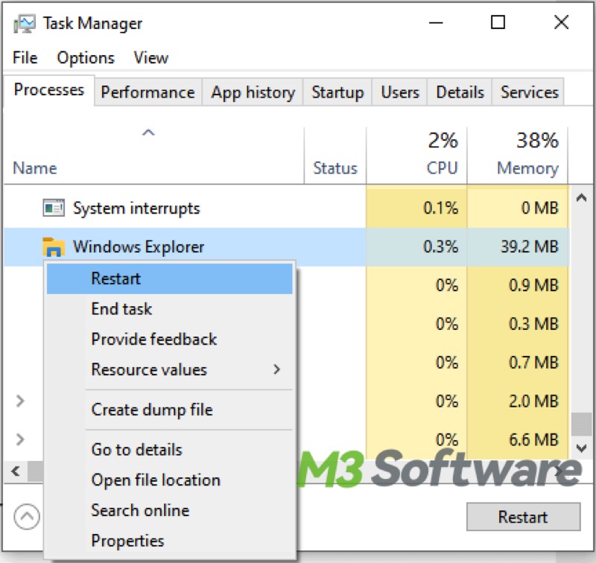Click the vertical scrollbar thumb
Viewport: 596px width, 563px height.
[581, 424]
